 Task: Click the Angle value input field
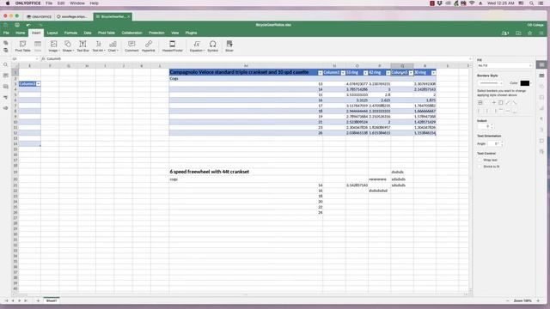pos(492,143)
